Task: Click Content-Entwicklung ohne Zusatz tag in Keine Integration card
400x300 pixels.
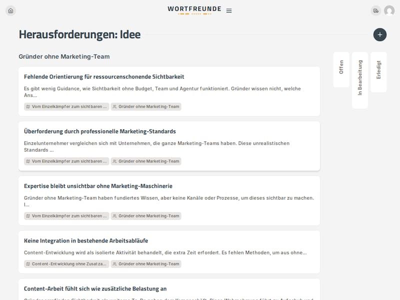Action: click(x=66, y=264)
